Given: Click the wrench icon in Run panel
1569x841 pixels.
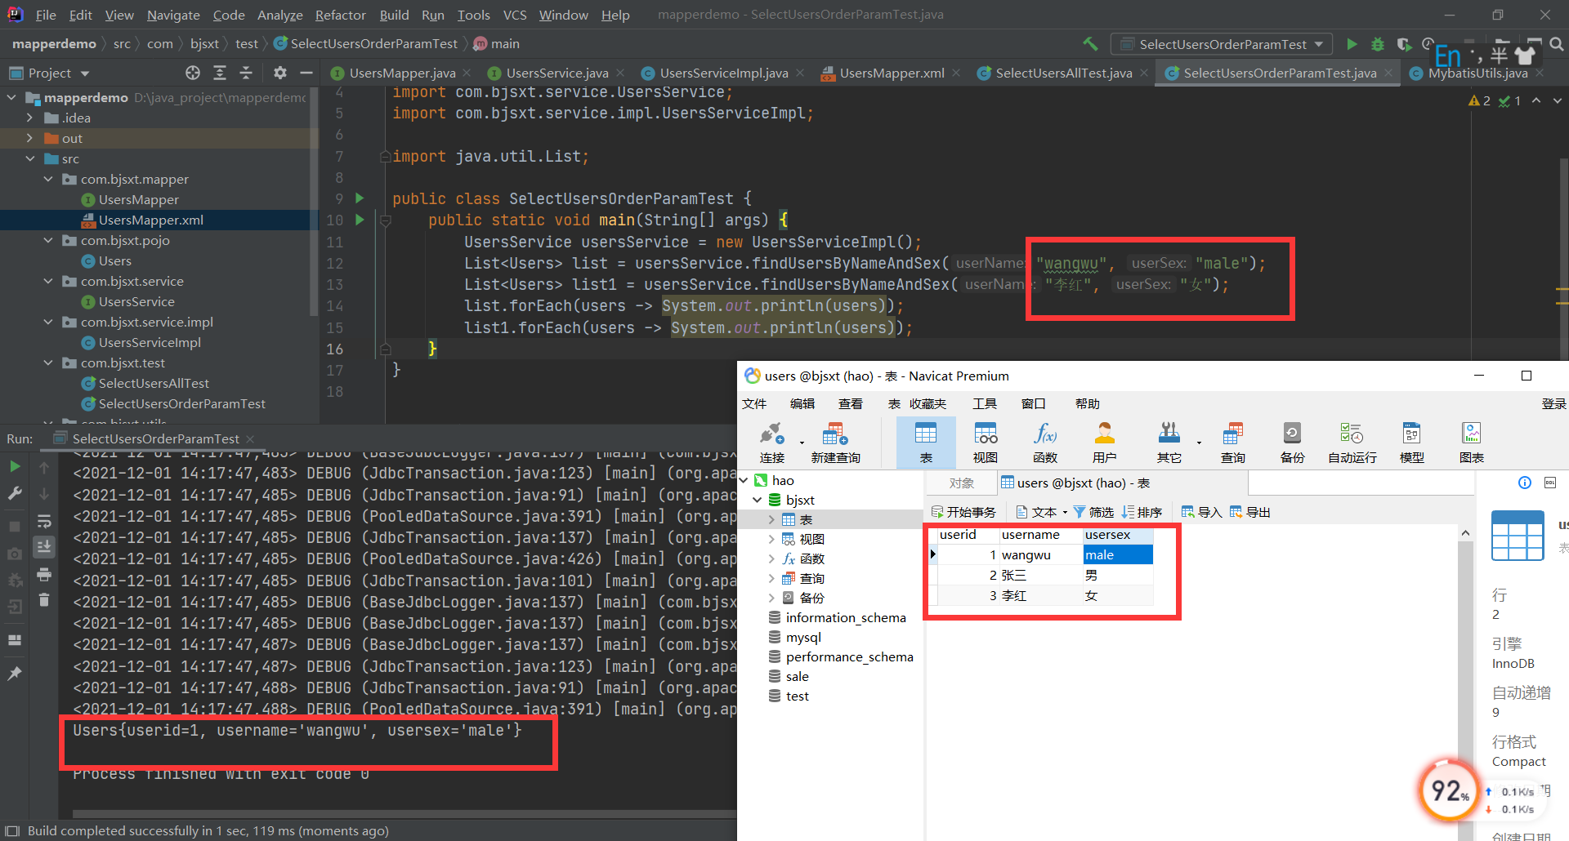Looking at the screenshot, I should 15,493.
